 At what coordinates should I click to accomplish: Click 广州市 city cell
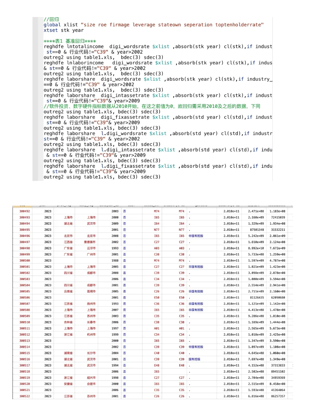point(91,255)
